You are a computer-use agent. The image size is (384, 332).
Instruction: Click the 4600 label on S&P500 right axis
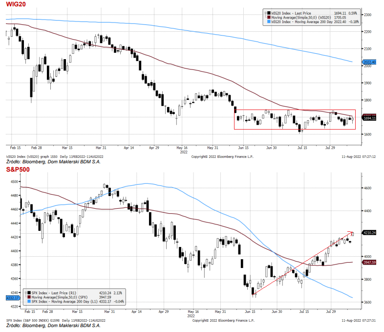pos(367,188)
